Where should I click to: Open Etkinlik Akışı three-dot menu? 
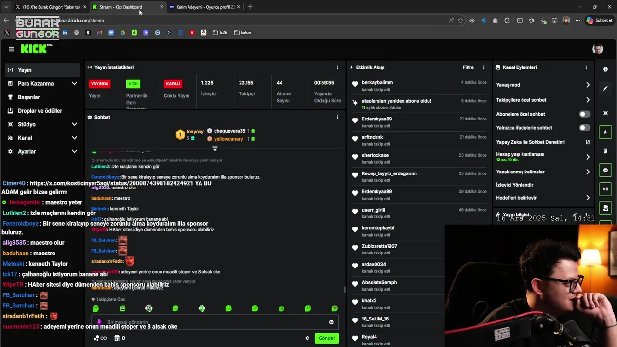pos(484,67)
